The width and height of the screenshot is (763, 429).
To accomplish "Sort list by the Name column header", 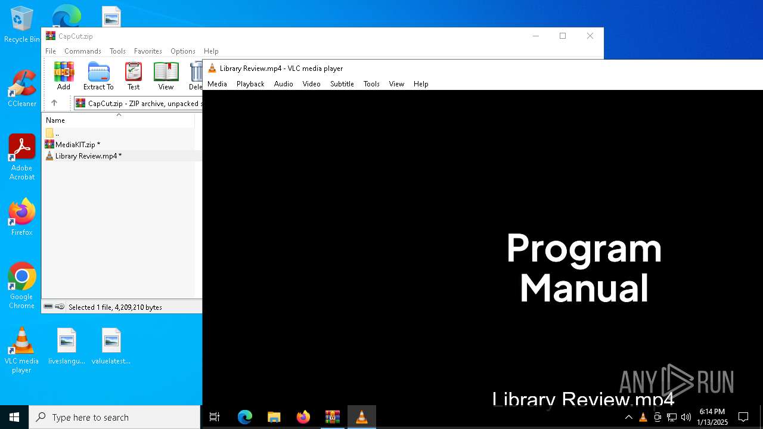I will pyautogui.click(x=118, y=120).
